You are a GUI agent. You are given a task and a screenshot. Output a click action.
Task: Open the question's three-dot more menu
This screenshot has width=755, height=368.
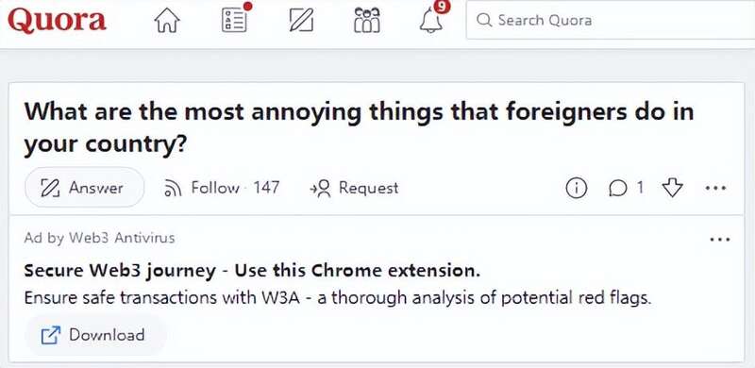[x=716, y=189]
